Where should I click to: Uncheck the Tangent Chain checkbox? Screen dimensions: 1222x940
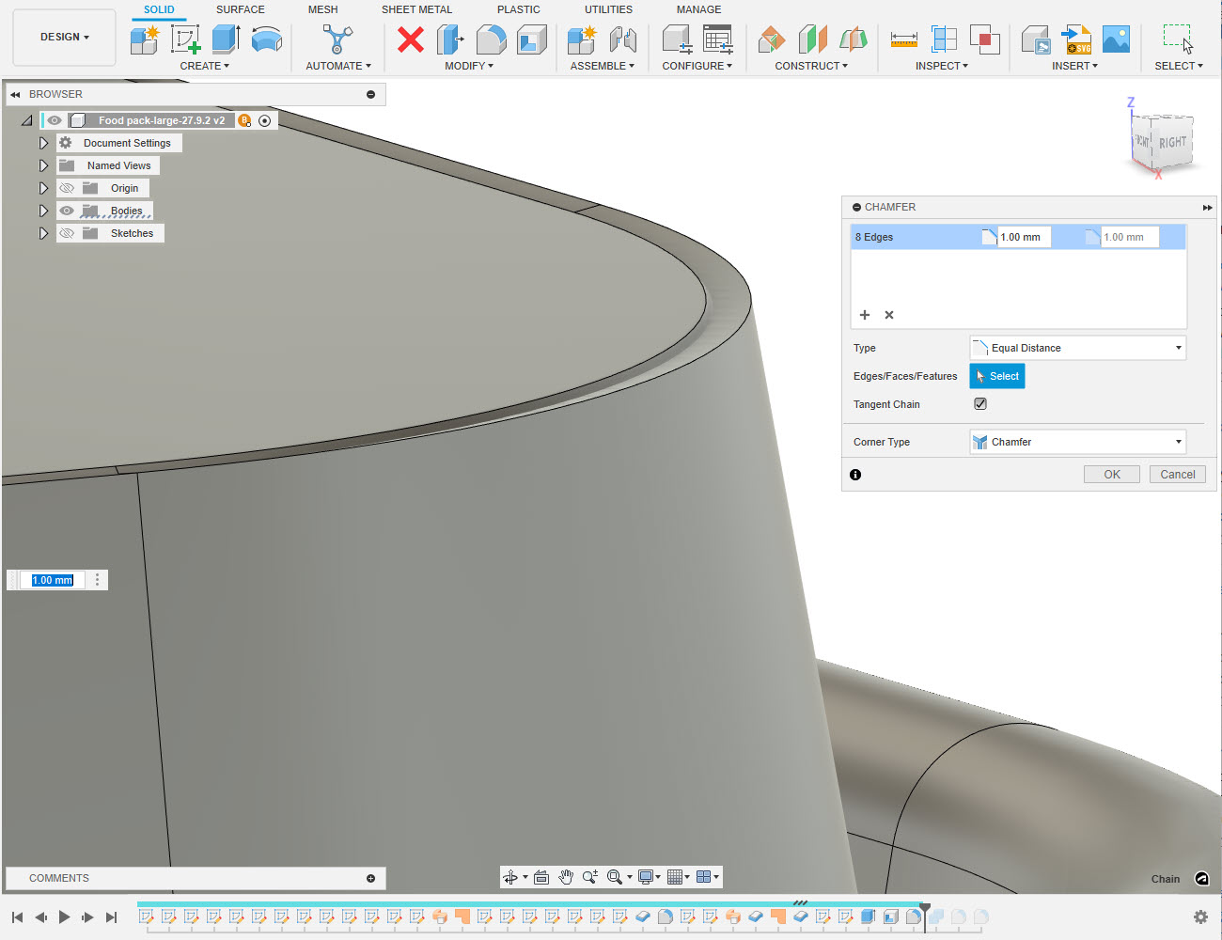(979, 403)
